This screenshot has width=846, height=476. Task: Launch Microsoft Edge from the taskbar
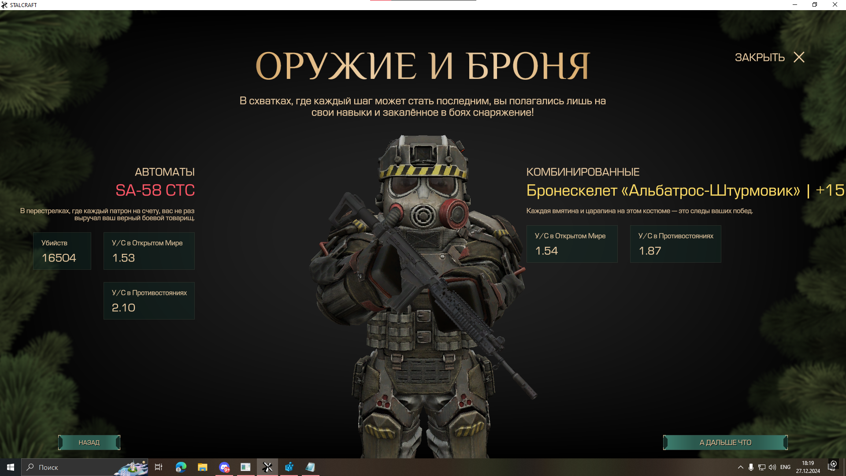(x=181, y=467)
